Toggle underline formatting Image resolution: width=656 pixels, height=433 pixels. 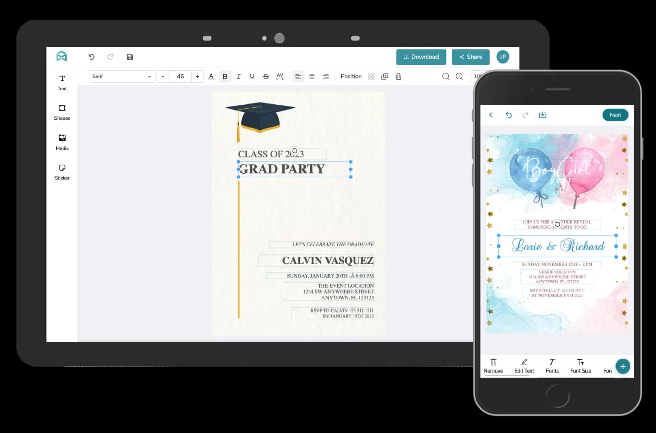coord(252,76)
